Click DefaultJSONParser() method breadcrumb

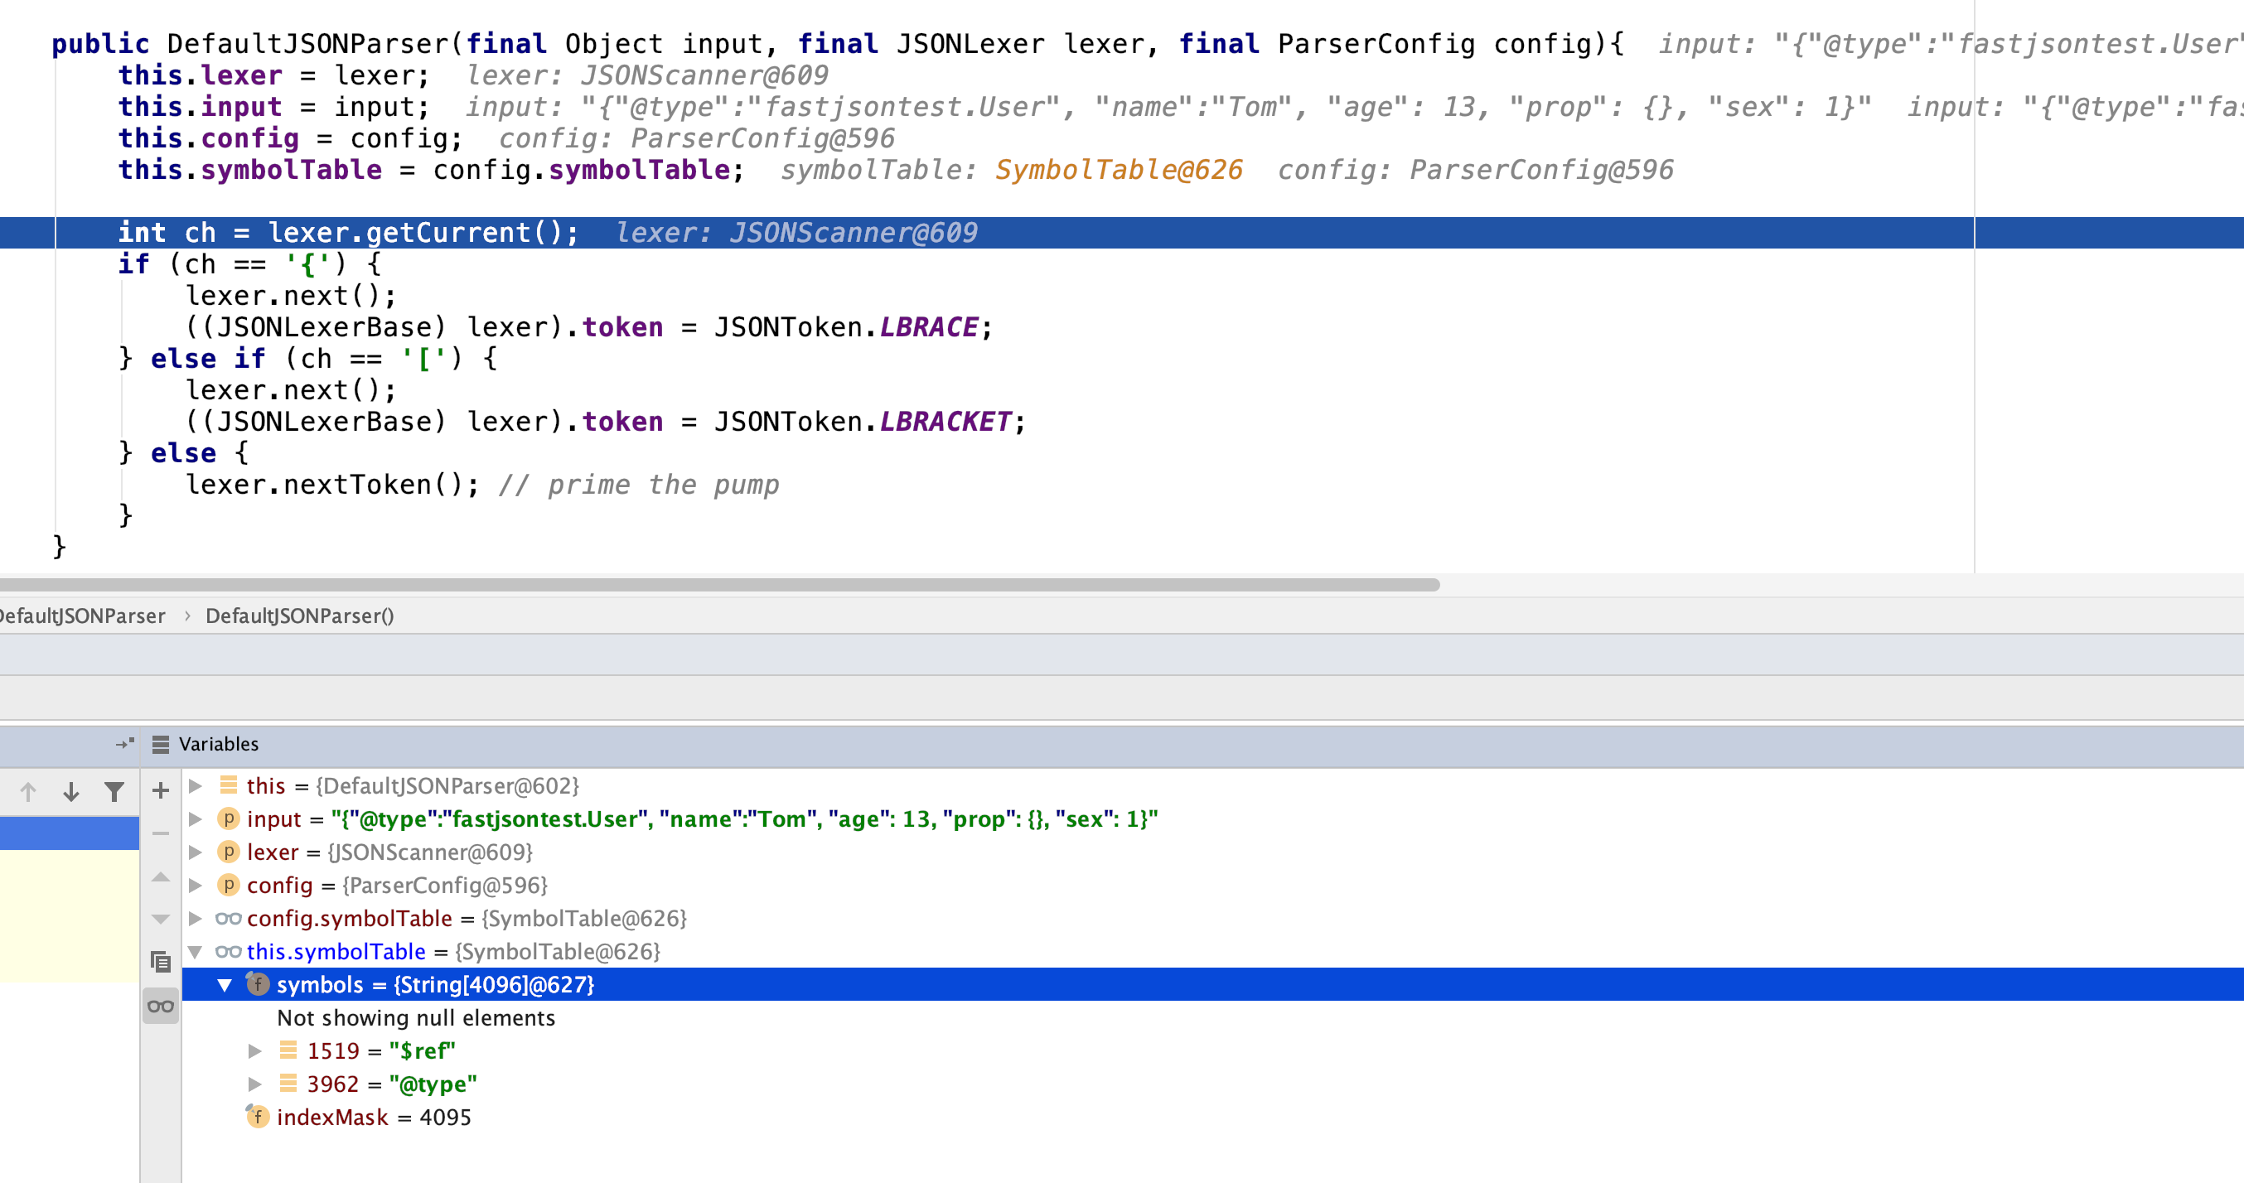coord(300,616)
